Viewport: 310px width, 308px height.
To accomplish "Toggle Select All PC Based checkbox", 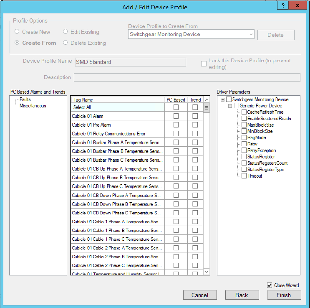I will (176, 107).
